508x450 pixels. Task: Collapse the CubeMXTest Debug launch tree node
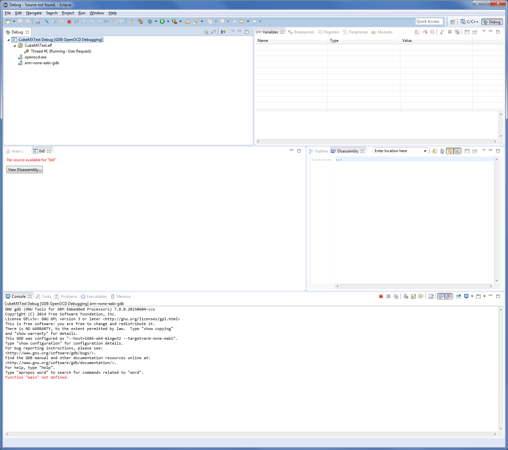(x=8, y=40)
